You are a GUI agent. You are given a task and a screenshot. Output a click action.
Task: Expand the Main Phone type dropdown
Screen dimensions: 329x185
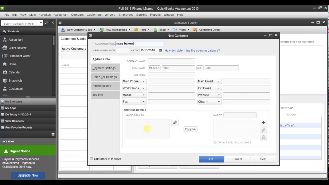click(144, 81)
